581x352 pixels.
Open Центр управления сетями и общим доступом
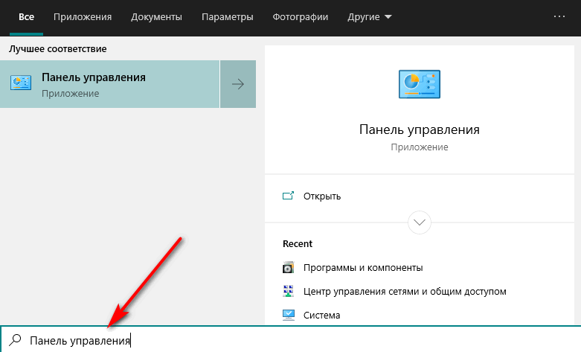[x=405, y=292]
